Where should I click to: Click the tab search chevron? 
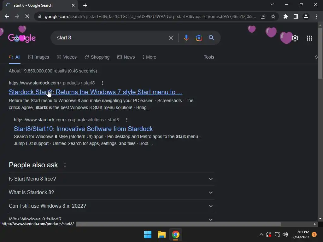pos(272,4)
